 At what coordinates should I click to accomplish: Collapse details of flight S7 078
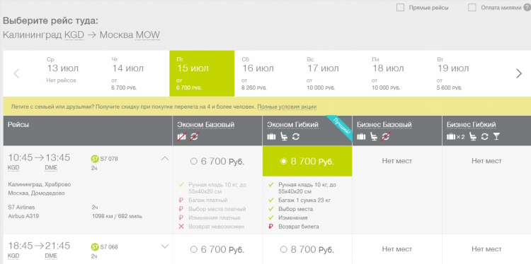164,158
